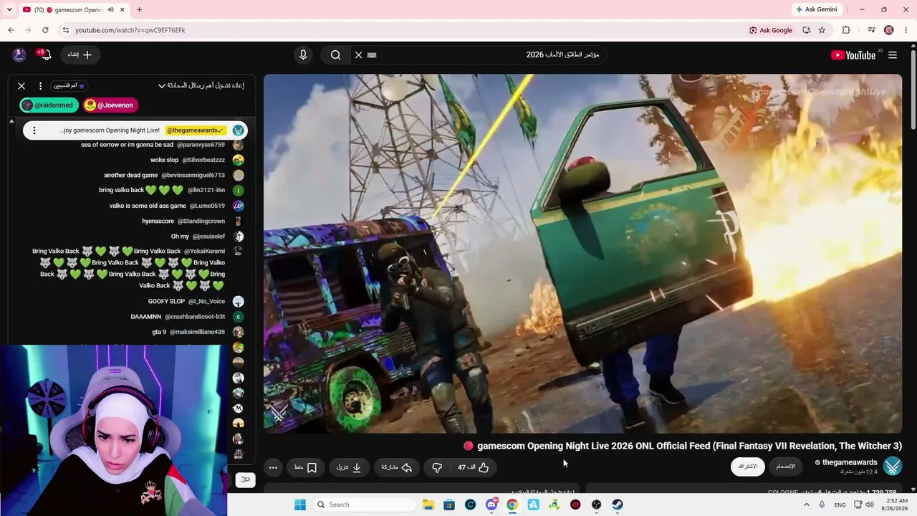Viewport: 917px width, 516px height.
Task: Subscribe to thegameawards channel
Action: click(x=748, y=467)
